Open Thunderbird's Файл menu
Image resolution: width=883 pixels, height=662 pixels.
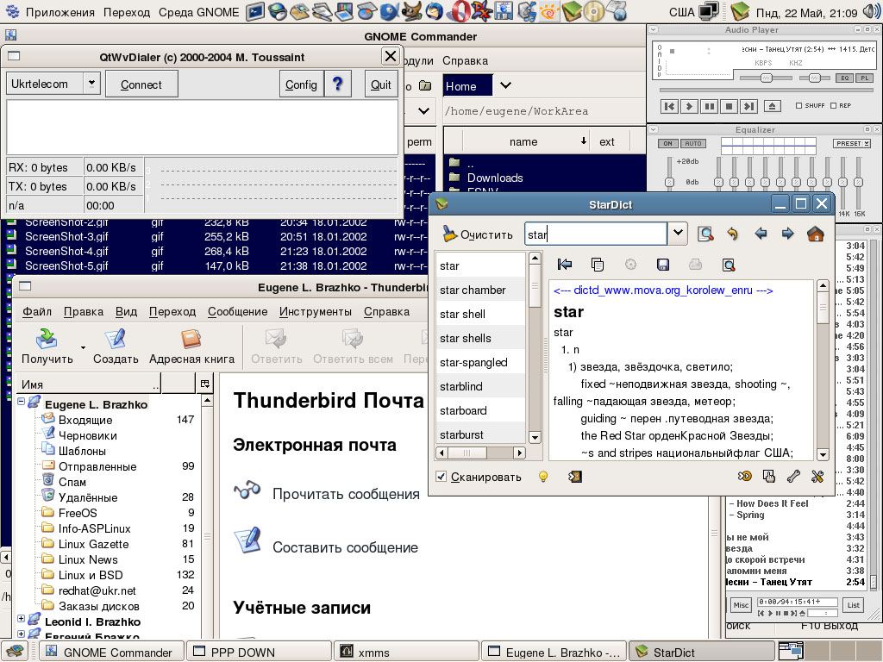pyautogui.click(x=36, y=311)
